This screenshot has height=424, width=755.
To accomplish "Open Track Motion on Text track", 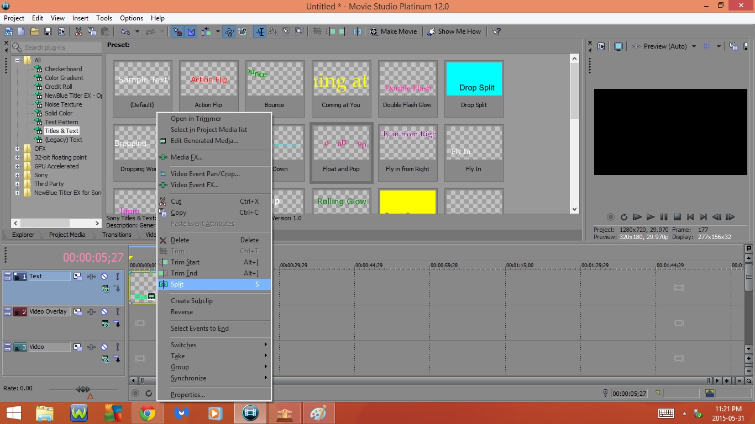I will point(78,276).
